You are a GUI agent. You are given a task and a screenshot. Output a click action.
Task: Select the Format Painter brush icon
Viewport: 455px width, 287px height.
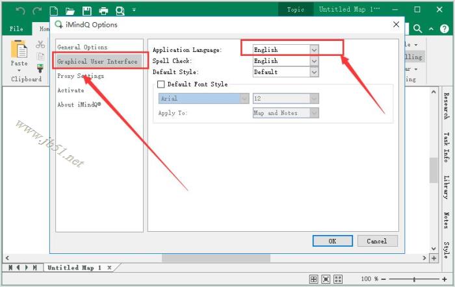point(40,68)
